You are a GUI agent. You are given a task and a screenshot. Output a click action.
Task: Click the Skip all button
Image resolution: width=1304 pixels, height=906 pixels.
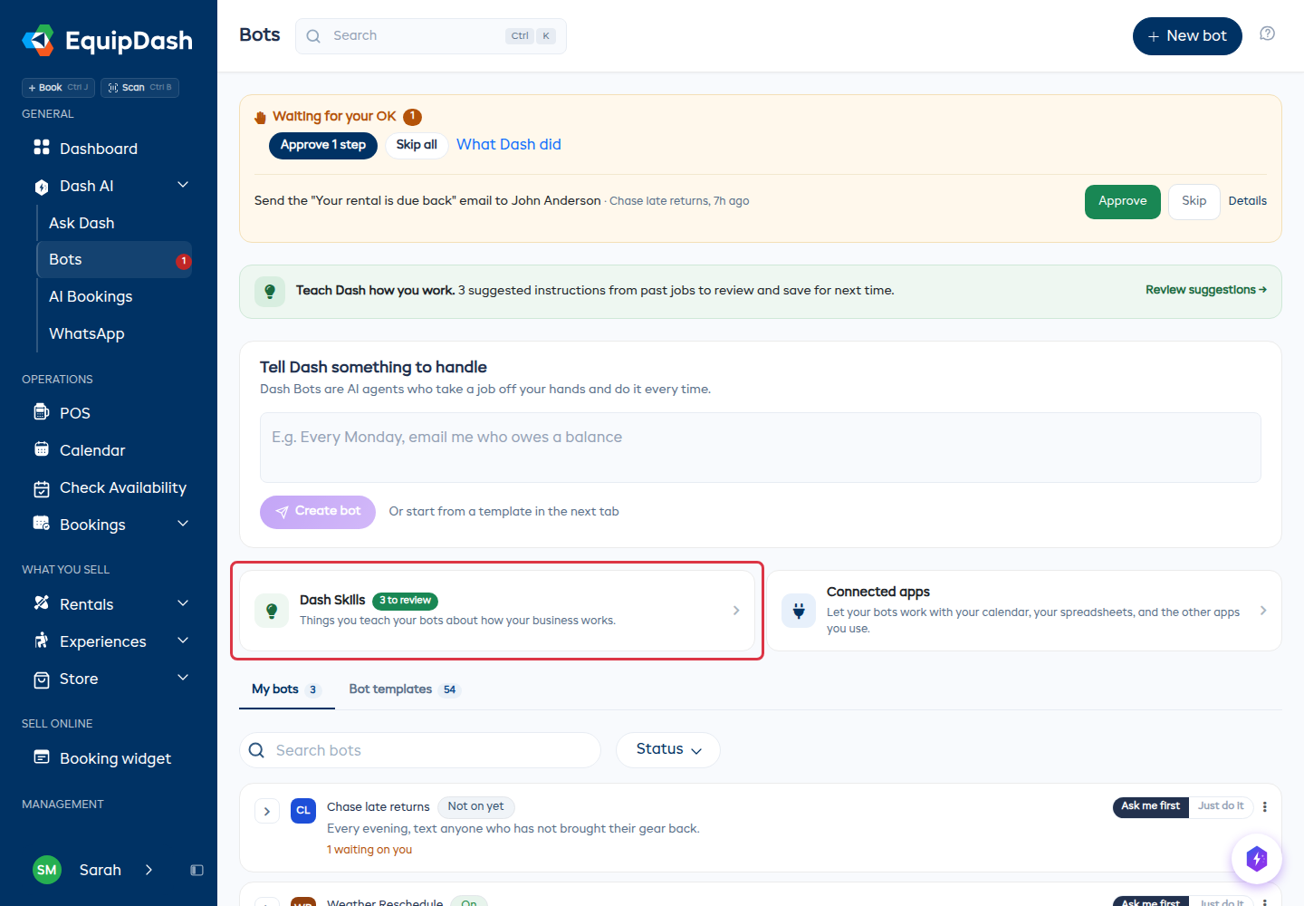[417, 145]
